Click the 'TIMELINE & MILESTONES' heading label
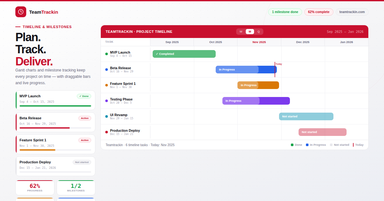Viewport: 384px width, 201px height. click(47, 27)
